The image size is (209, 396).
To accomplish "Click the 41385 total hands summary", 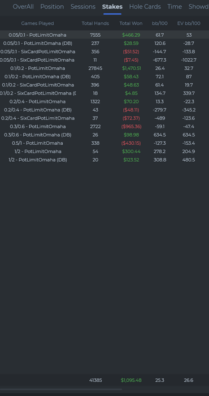I will 95,380.
